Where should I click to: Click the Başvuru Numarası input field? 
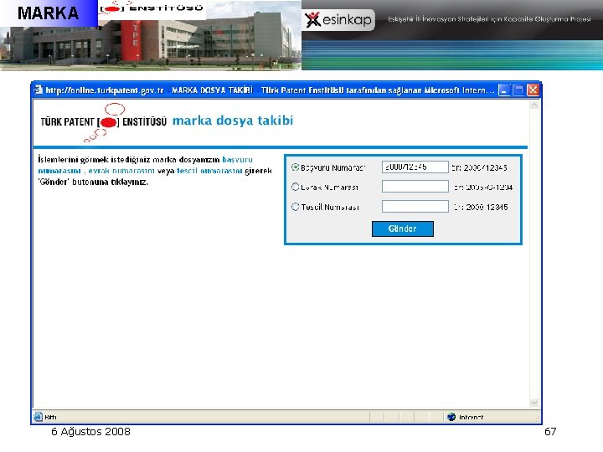[x=415, y=167]
